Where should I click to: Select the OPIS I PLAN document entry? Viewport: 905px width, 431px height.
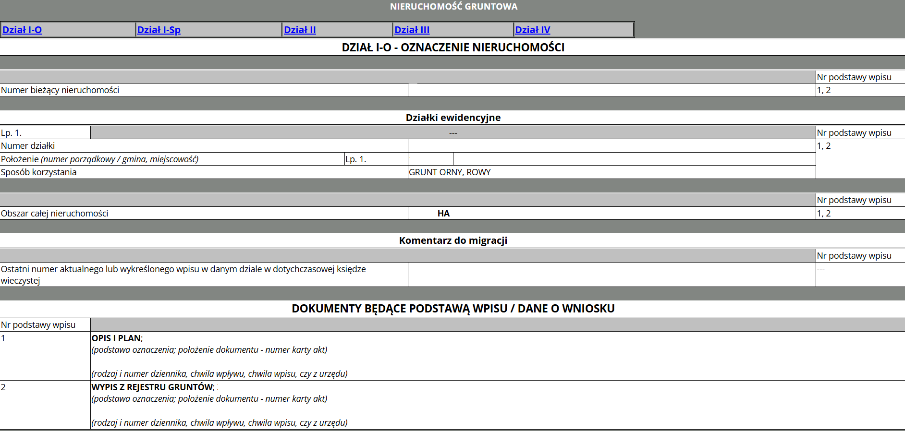(x=117, y=338)
